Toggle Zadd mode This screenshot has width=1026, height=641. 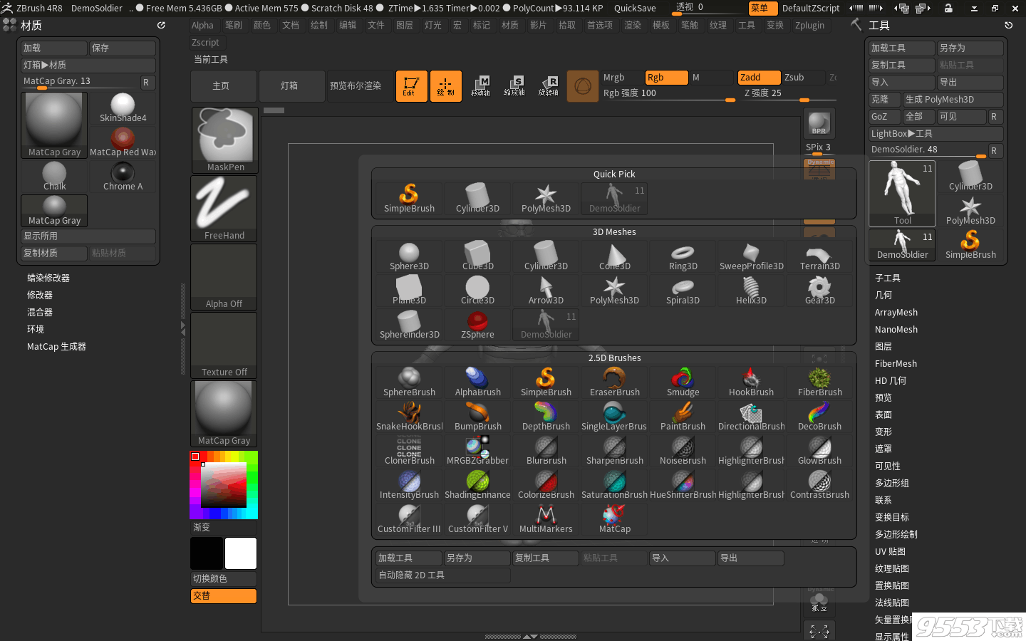(x=759, y=78)
